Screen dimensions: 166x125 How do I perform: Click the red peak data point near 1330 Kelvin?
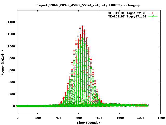(82, 26)
